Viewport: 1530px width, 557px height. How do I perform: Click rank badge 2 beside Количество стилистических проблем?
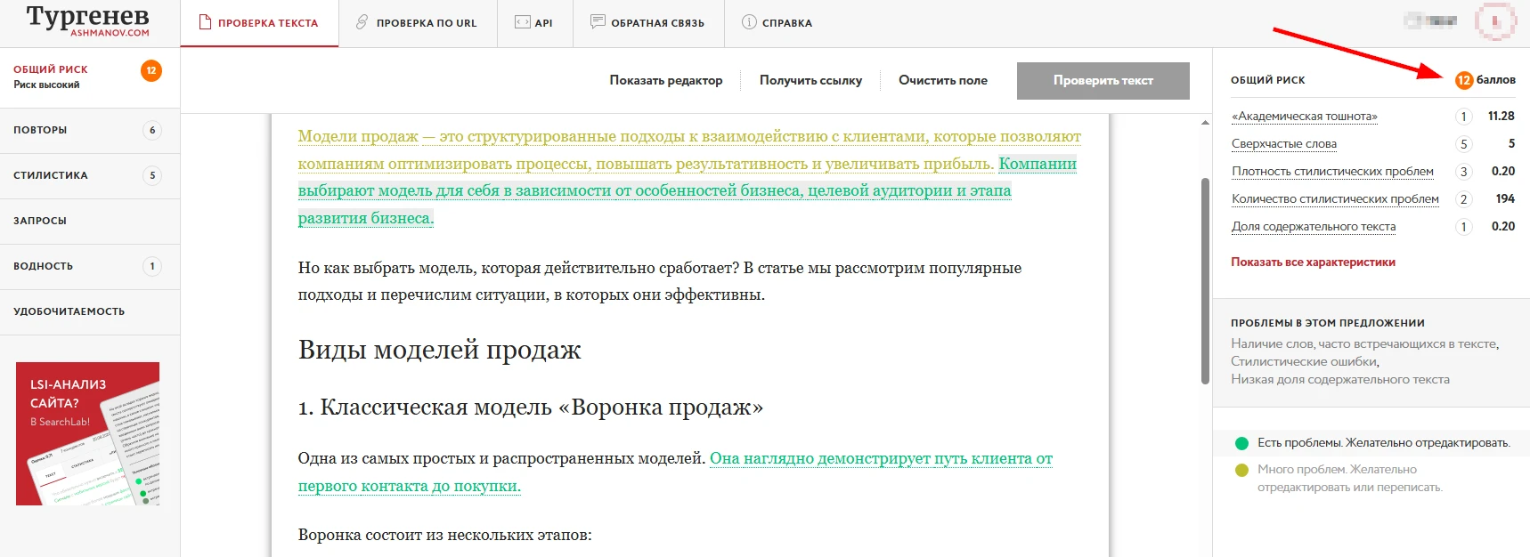[x=1463, y=199]
